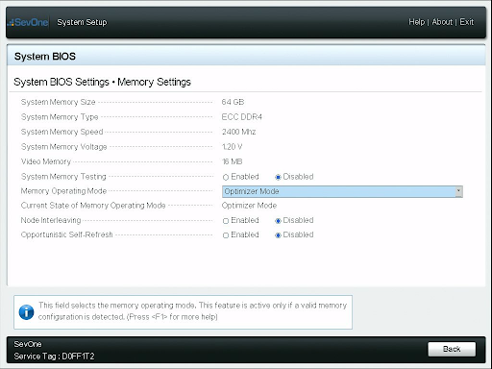Click the 16 MB value
The width and height of the screenshot is (492, 369).
point(232,161)
